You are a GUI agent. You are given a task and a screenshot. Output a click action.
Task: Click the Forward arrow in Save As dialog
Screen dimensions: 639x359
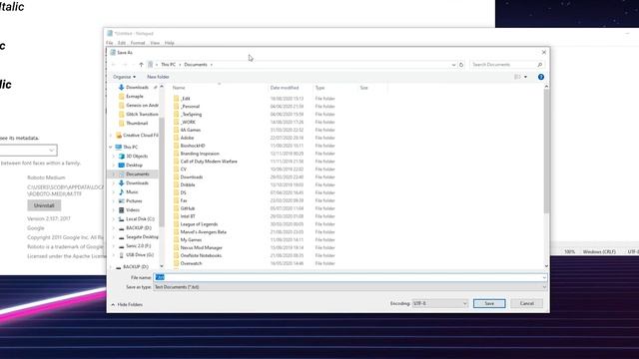pyautogui.click(x=125, y=65)
